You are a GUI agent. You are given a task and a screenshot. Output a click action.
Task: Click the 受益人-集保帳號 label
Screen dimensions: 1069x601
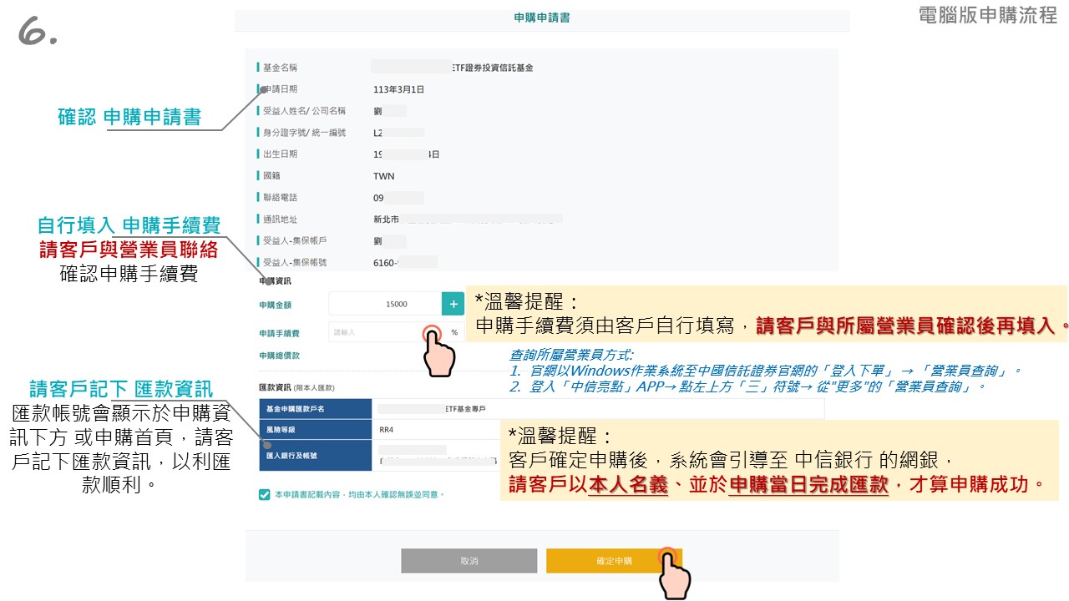pos(295,262)
